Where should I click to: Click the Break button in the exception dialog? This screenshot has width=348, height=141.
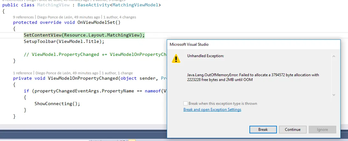tap(263, 130)
